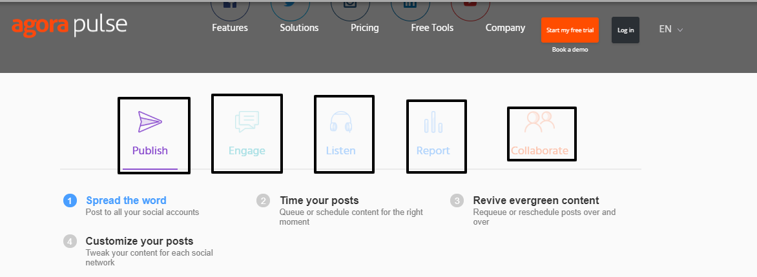
Task: Select step 2 numbered circle
Action: click(x=263, y=201)
